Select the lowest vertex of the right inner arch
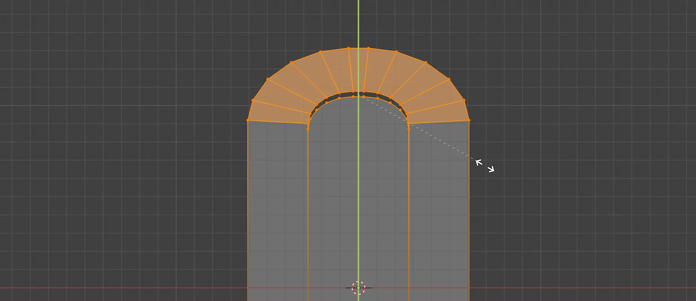The height and width of the screenshot is (301, 696). (x=409, y=129)
